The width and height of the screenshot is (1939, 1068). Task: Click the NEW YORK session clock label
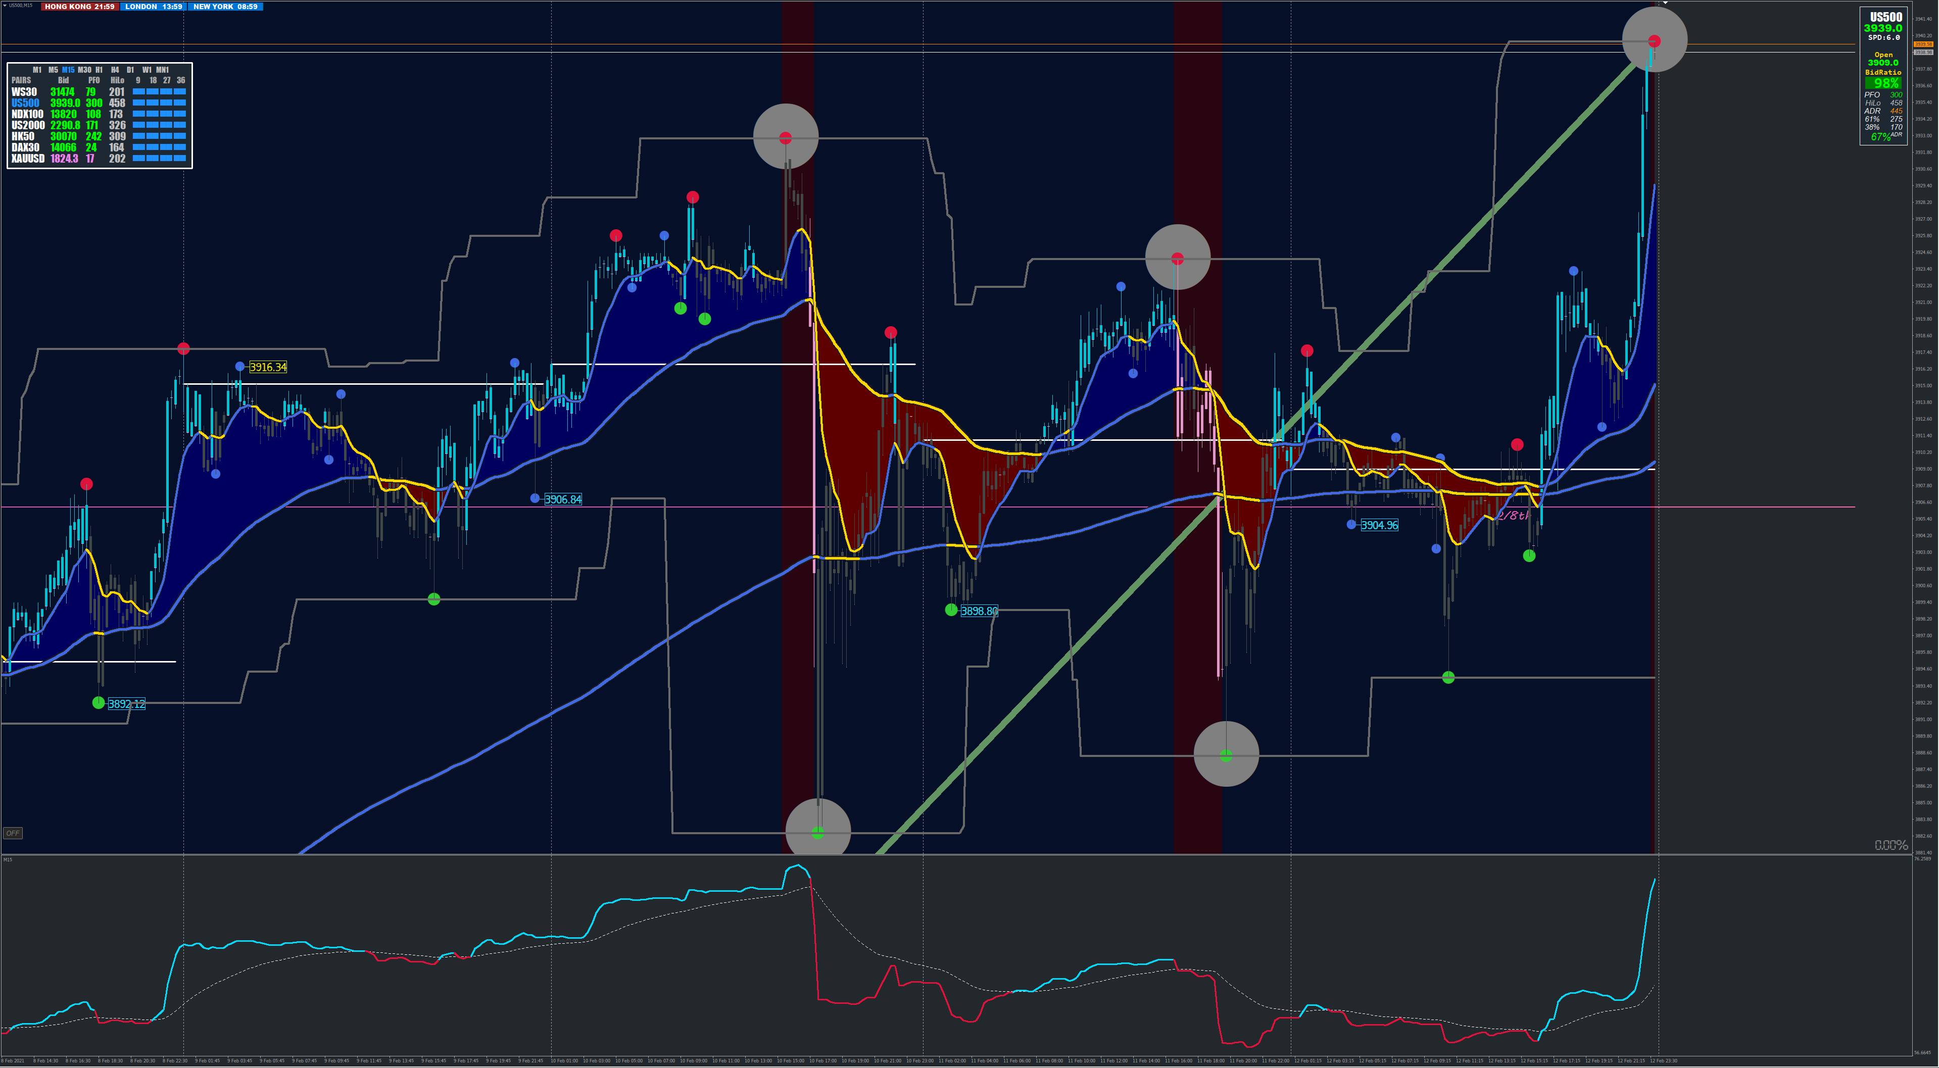click(225, 6)
